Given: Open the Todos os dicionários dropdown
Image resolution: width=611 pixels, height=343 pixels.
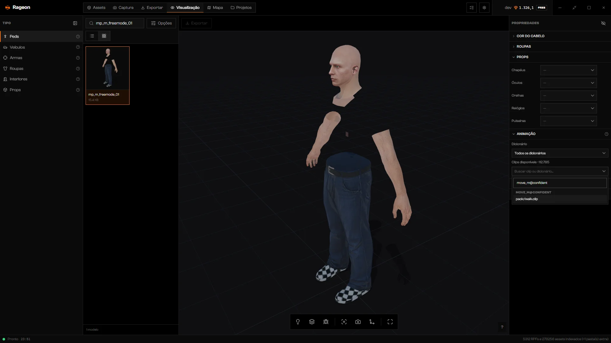Looking at the screenshot, I should 560,153.
